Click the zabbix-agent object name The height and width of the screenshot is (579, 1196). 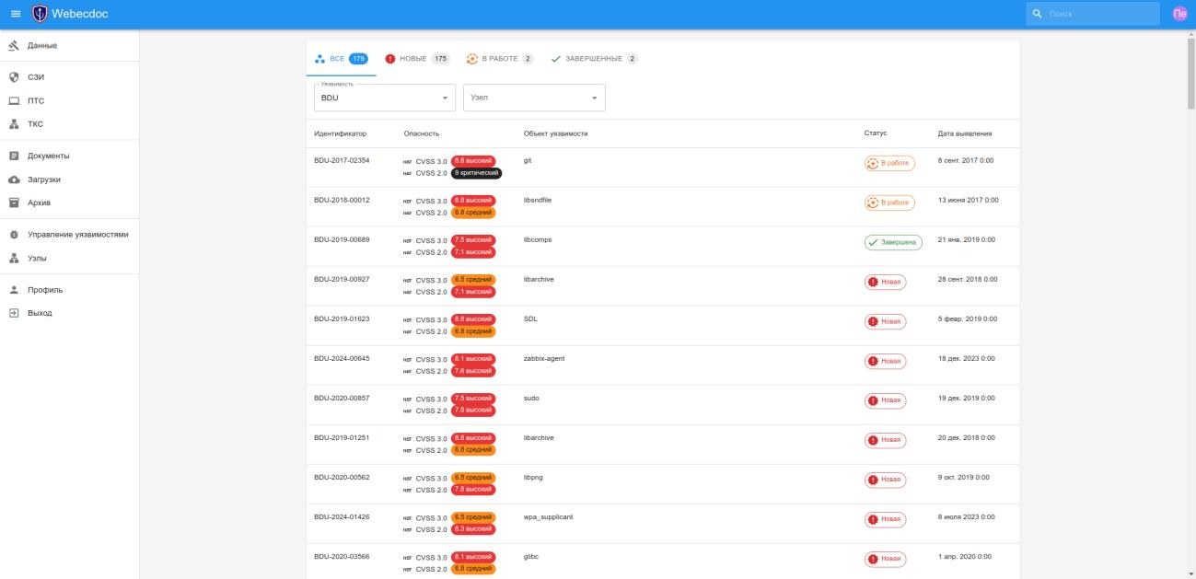544,359
